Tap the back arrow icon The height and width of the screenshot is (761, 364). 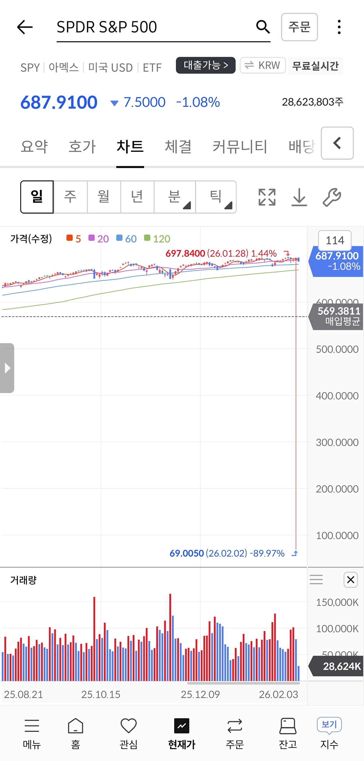25,27
